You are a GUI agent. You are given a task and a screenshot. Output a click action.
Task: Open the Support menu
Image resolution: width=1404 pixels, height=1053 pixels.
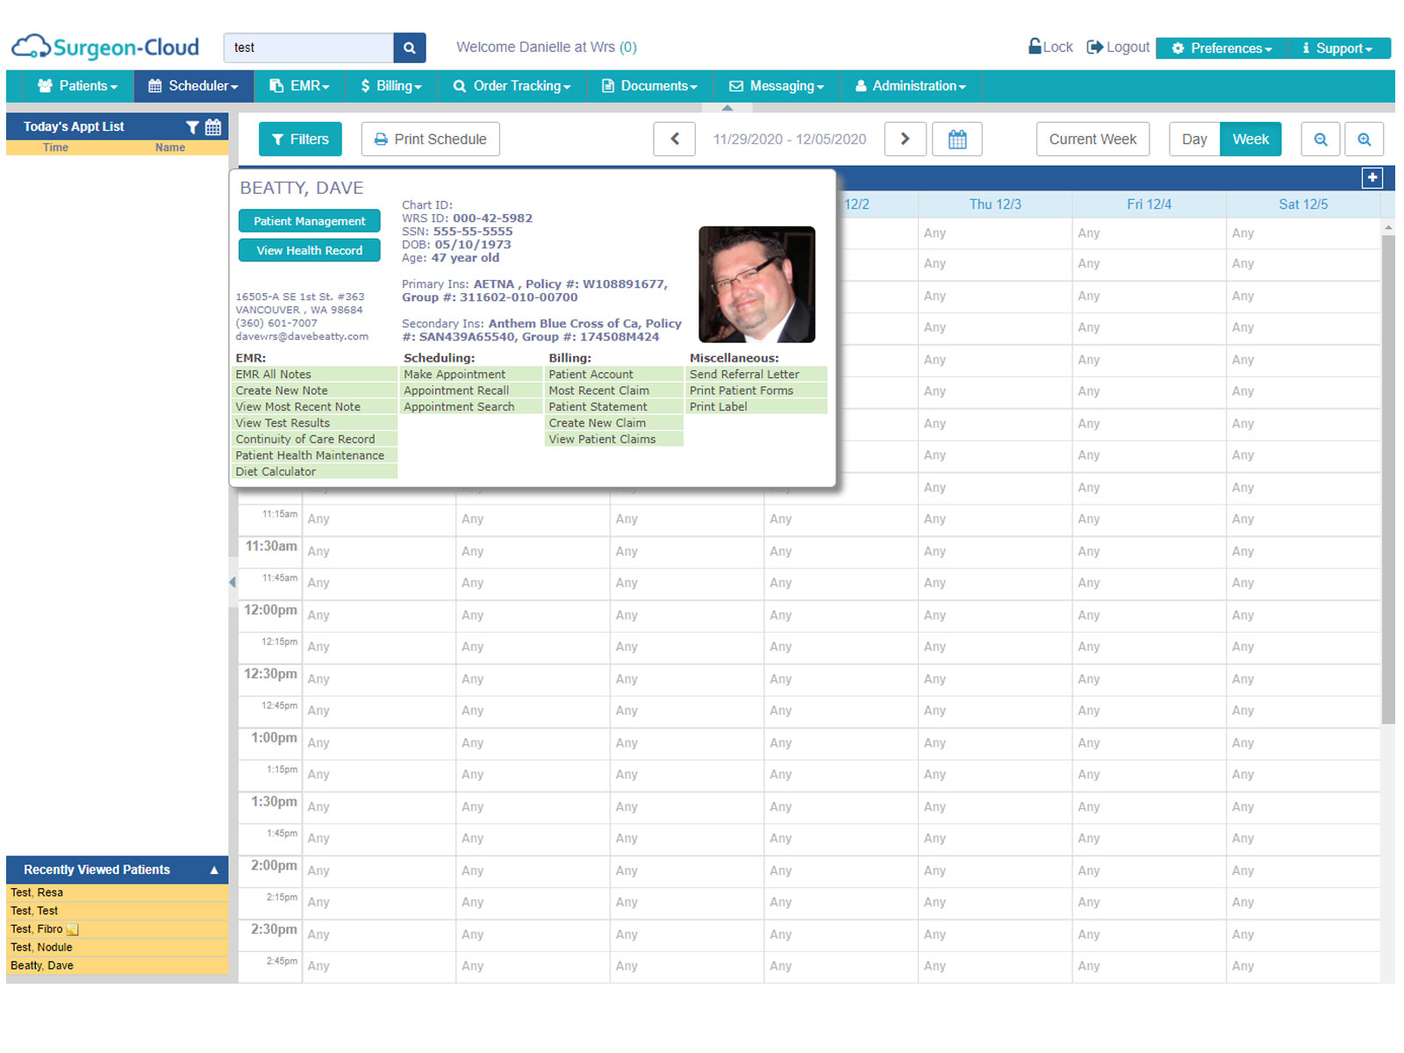[1339, 48]
